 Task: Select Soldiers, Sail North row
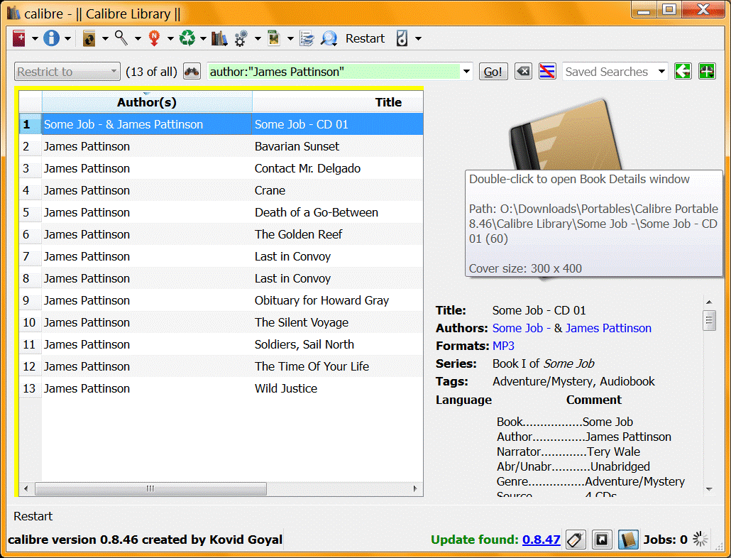click(221, 344)
